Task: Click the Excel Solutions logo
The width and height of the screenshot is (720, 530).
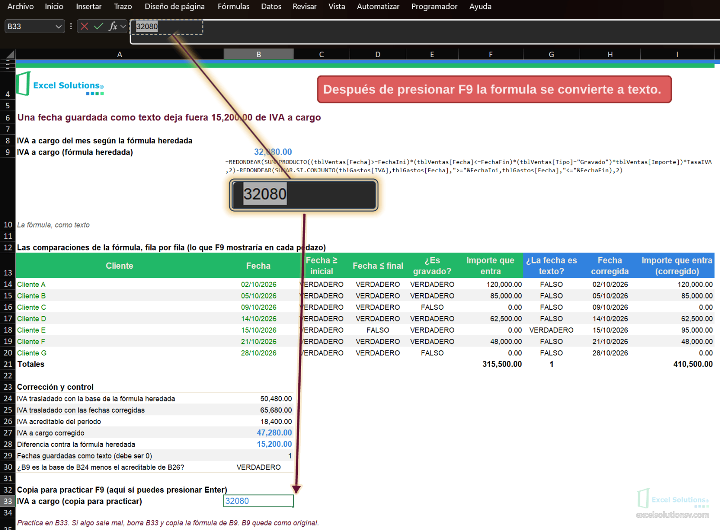Action: pyautogui.click(x=60, y=84)
